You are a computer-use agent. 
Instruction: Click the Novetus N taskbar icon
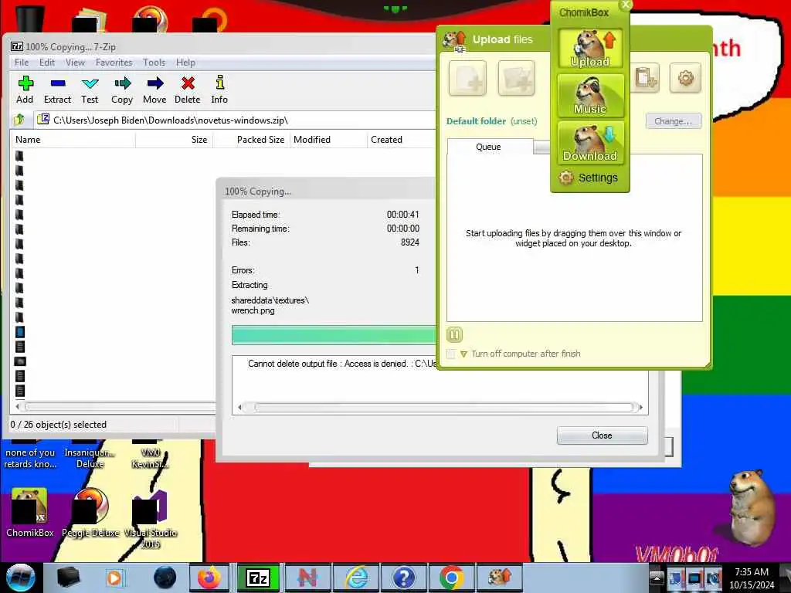click(307, 578)
